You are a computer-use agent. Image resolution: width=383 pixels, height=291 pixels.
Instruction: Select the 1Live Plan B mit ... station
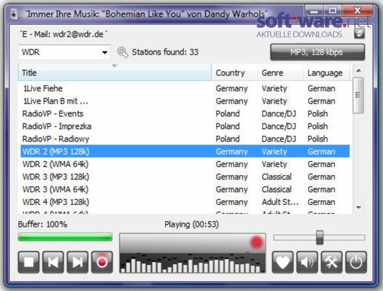pos(185,101)
